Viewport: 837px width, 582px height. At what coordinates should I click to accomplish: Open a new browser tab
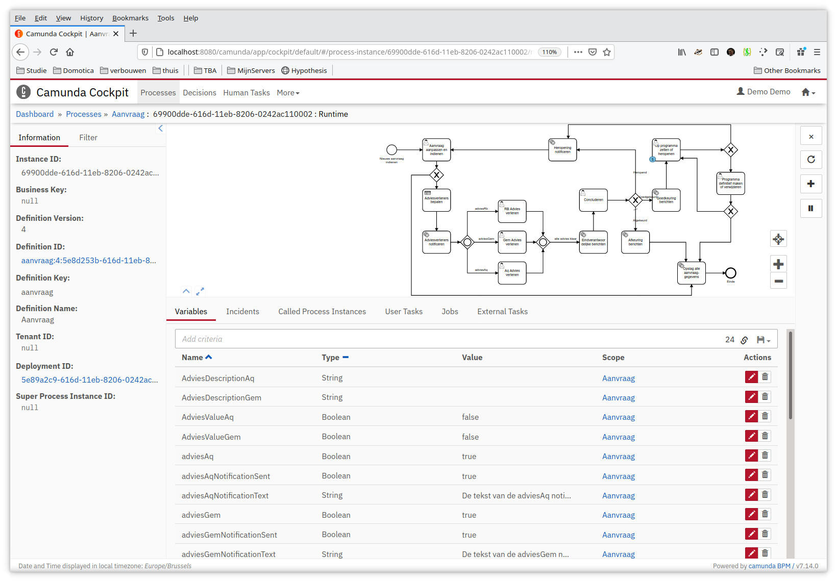pyautogui.click(x=133, y=33)
